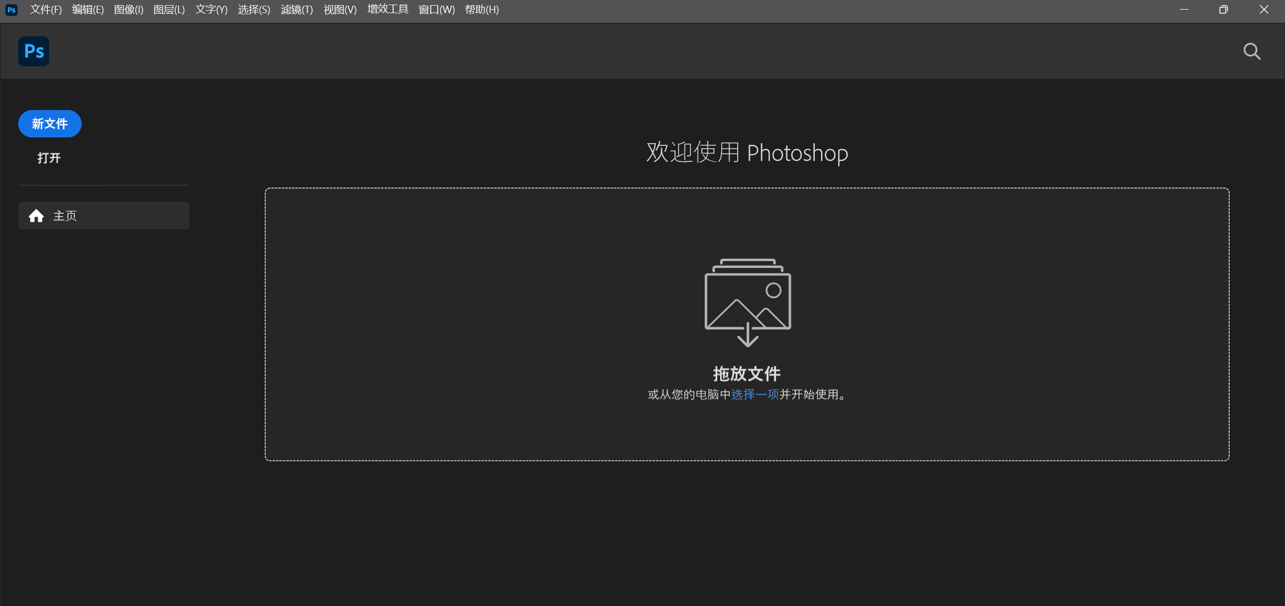Click the 新文件 button
The width and height of the screenshot is (1285, 606).
click(50, 124)
